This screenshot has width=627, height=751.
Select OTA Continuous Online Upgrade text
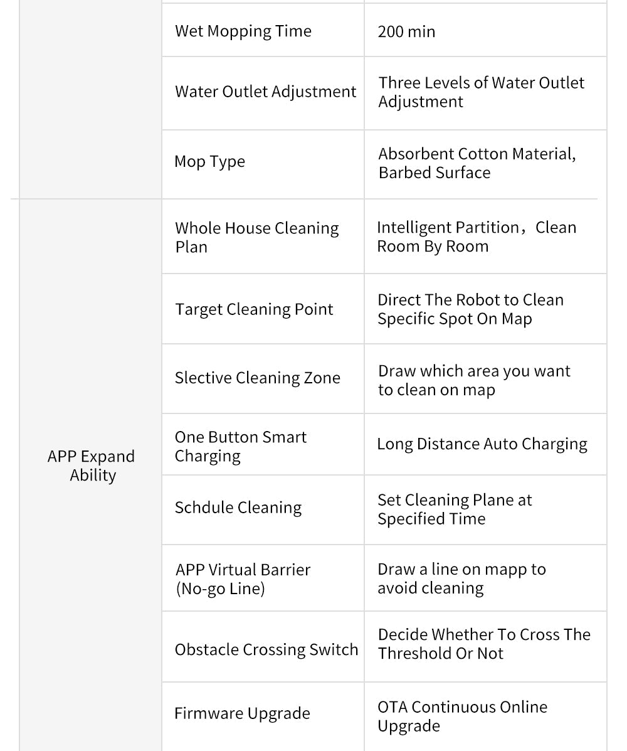pos(462,716)
